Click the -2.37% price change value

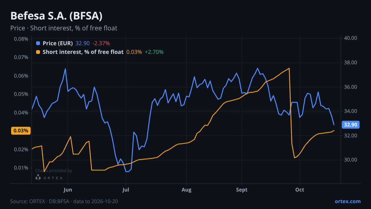point(101,43)
